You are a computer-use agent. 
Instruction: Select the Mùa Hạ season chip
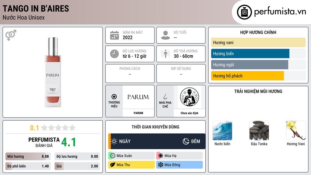[x=179, y=156]
